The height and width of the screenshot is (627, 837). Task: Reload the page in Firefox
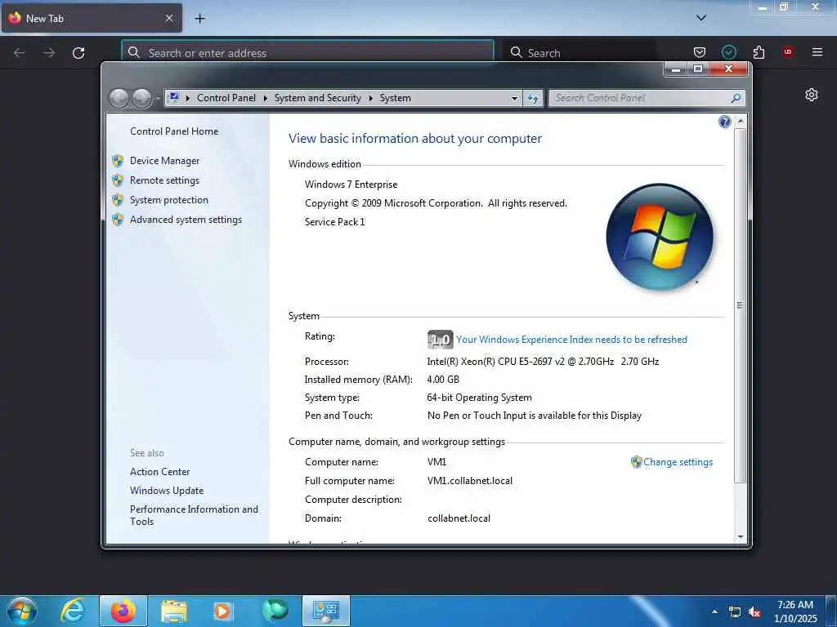click(x=78, y=53)
